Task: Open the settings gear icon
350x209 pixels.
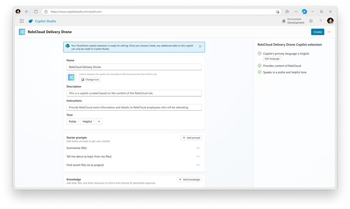Action: click(311, 21)
